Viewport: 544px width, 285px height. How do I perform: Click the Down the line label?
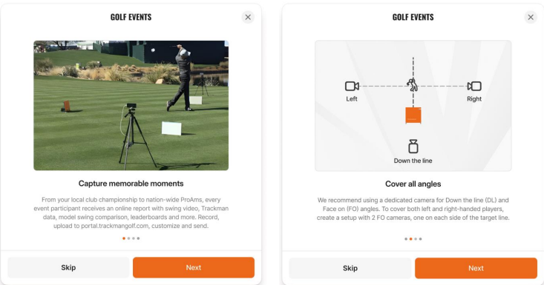[x=413, y=161]
